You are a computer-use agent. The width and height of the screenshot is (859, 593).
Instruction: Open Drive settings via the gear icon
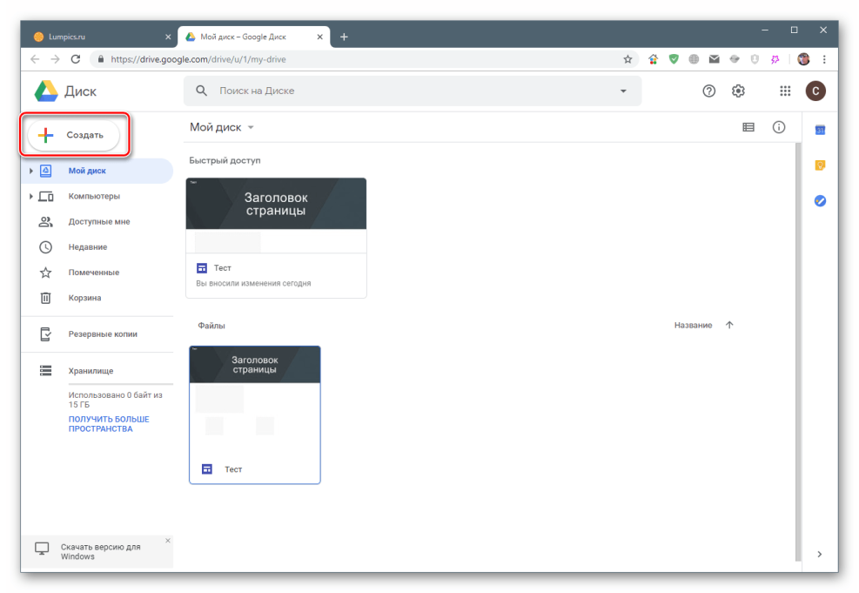[x=738, y=91]
